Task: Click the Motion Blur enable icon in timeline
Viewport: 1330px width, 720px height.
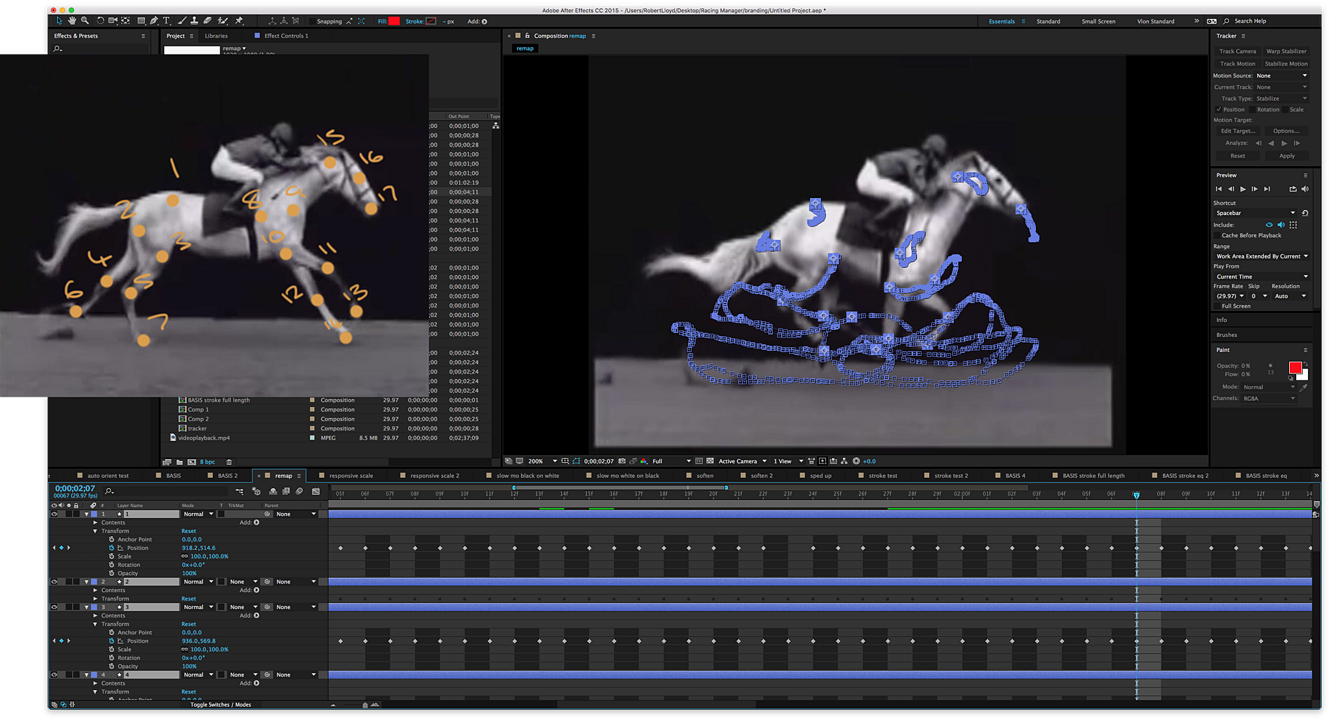Action: [299, 491]
